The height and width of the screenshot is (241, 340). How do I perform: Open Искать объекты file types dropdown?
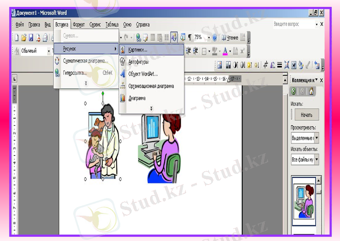[x=317, y=159]
